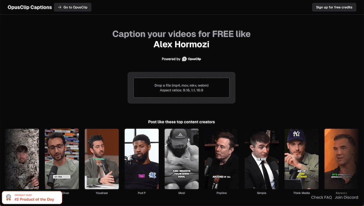364x206 pixels.
Task: Open the #2 Product of the Day badge
Action: pyautogui.click(x=32, y=198)
